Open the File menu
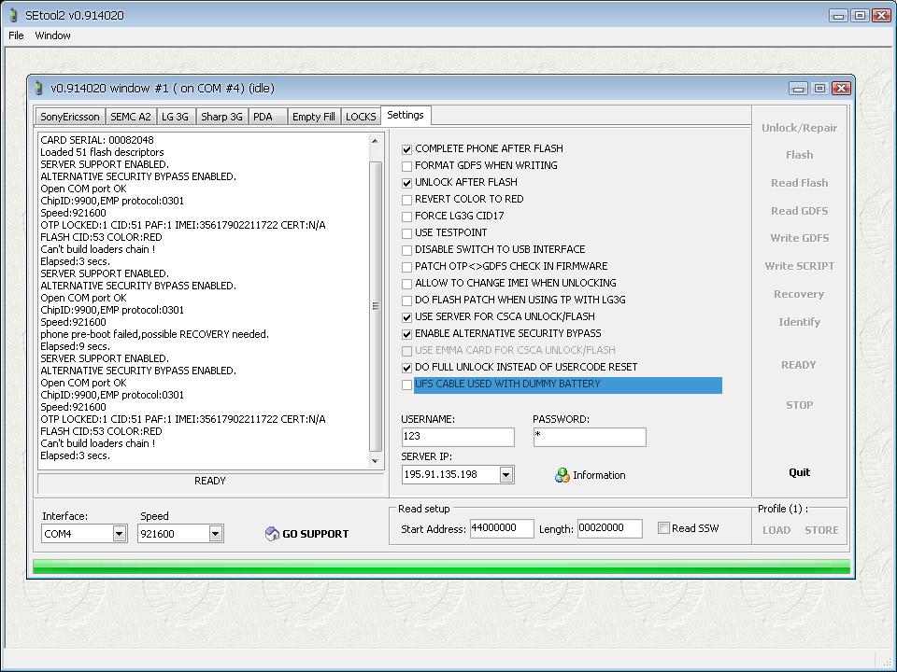Viewport: 897px width, 672px height. pyautogui.click(x=16, y=35)
